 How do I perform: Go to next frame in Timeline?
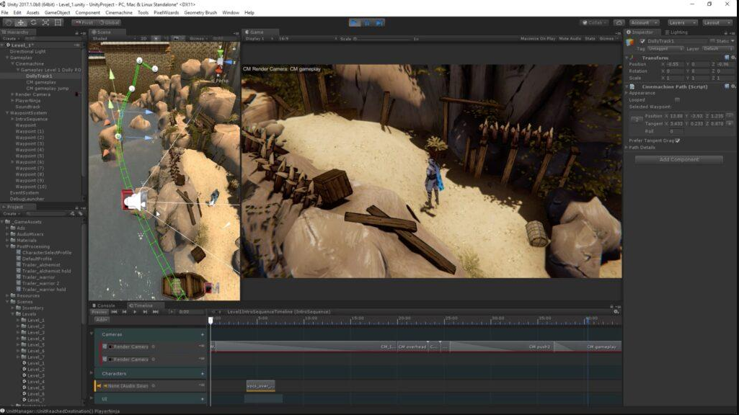click(145, 312)
